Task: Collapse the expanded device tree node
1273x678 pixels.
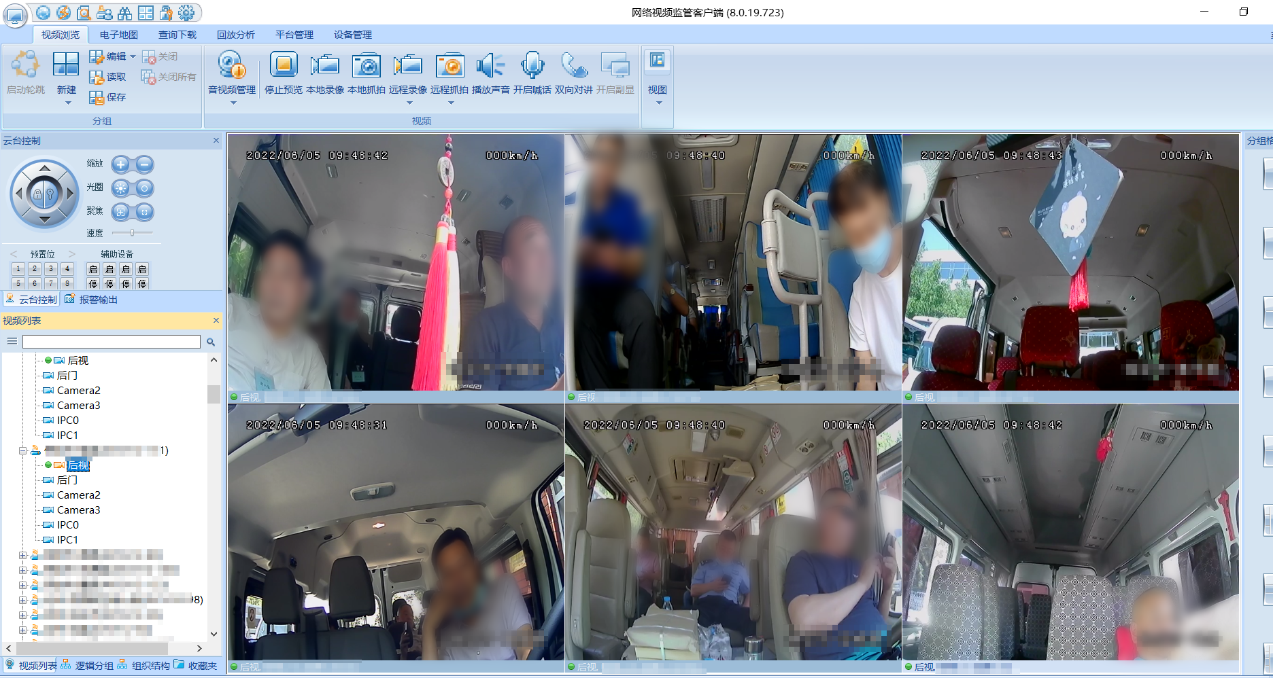Action: pos(22,450)
